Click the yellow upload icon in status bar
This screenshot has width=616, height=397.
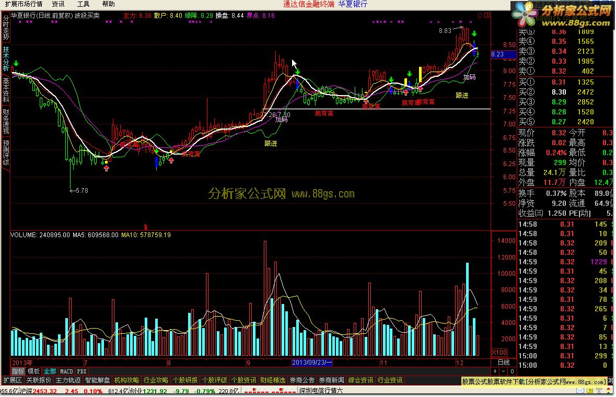click(x=590, y=391)
